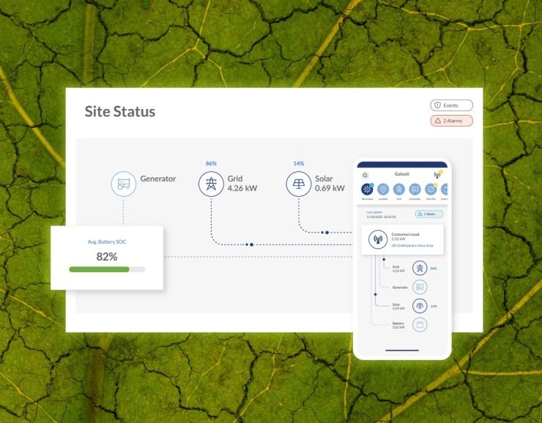The height and width of the screenshot is (423, 542).
Task: Tap the Solar icon in phone list
Action: point(420,306)
